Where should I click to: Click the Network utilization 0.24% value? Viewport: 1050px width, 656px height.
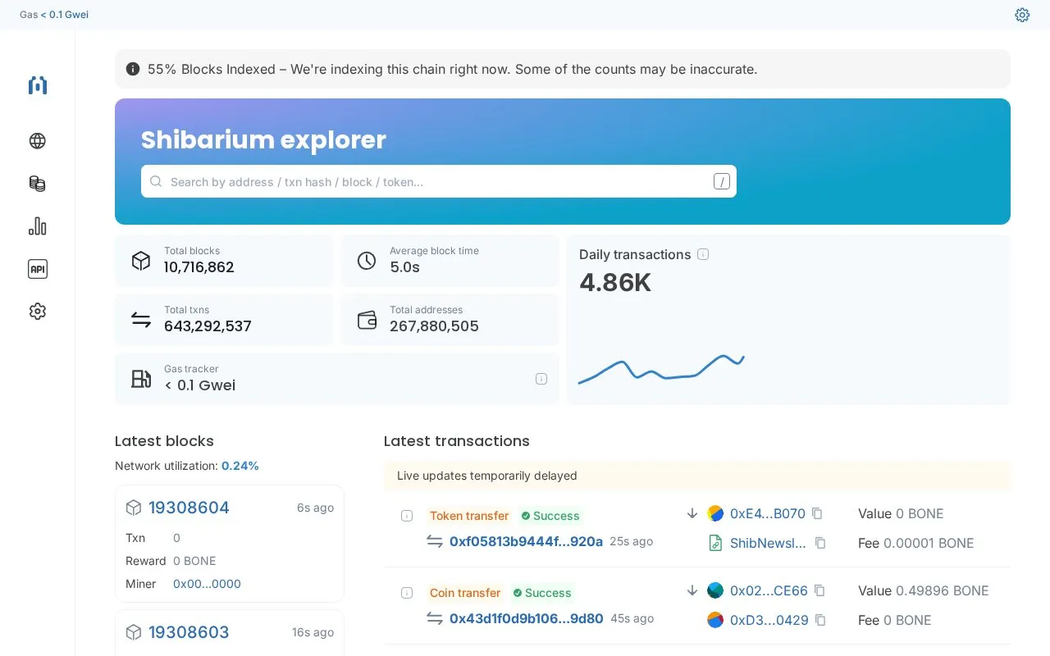pyautogui.click(x=240, y=466)
